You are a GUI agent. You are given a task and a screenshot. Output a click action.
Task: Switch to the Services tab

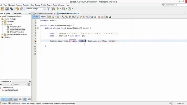[x=17, y=14]
